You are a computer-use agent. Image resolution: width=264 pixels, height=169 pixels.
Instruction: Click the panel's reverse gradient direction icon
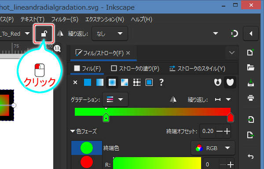(x=173, y=99)
